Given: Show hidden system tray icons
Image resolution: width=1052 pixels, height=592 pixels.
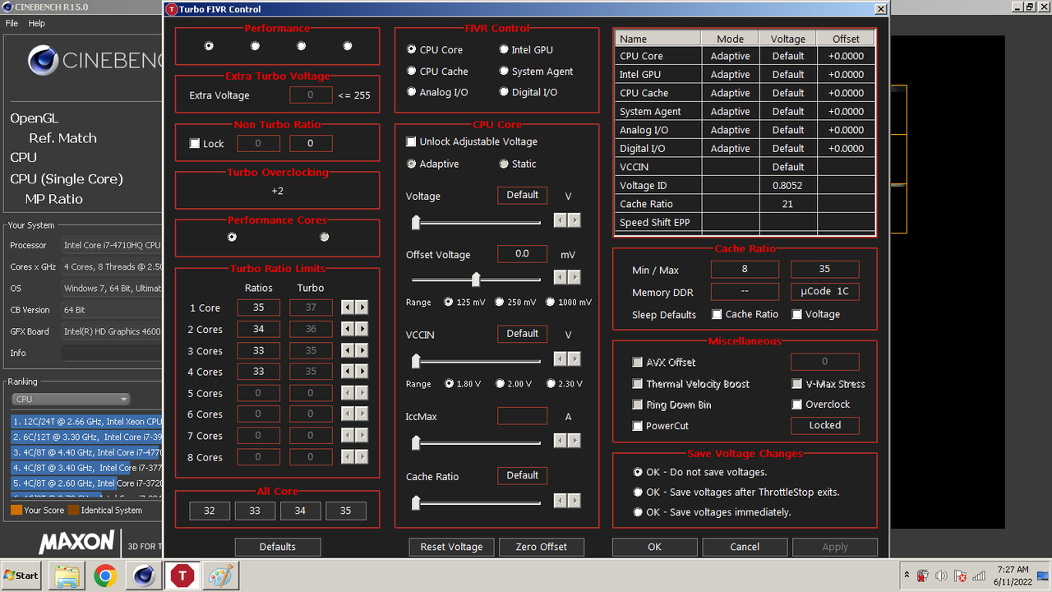Looking at the screenshot, I should coord(907,576).
